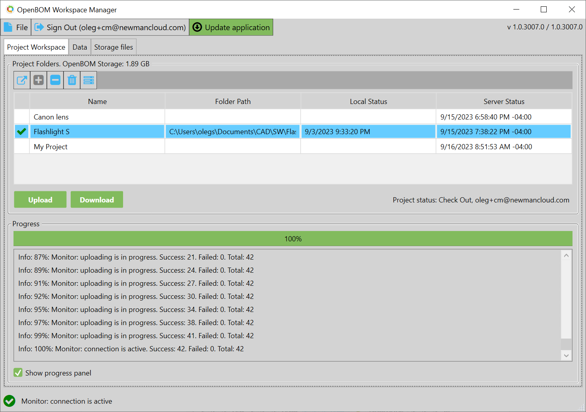Image resolution: width=586 pixels, height=412 pixels.
Task: Click the green Download button
Action: point(97,200)
